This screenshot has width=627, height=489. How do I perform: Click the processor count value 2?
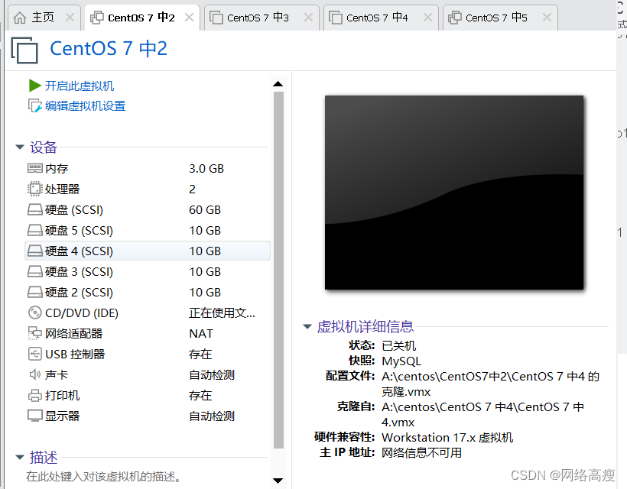click(x=193, y=189)
